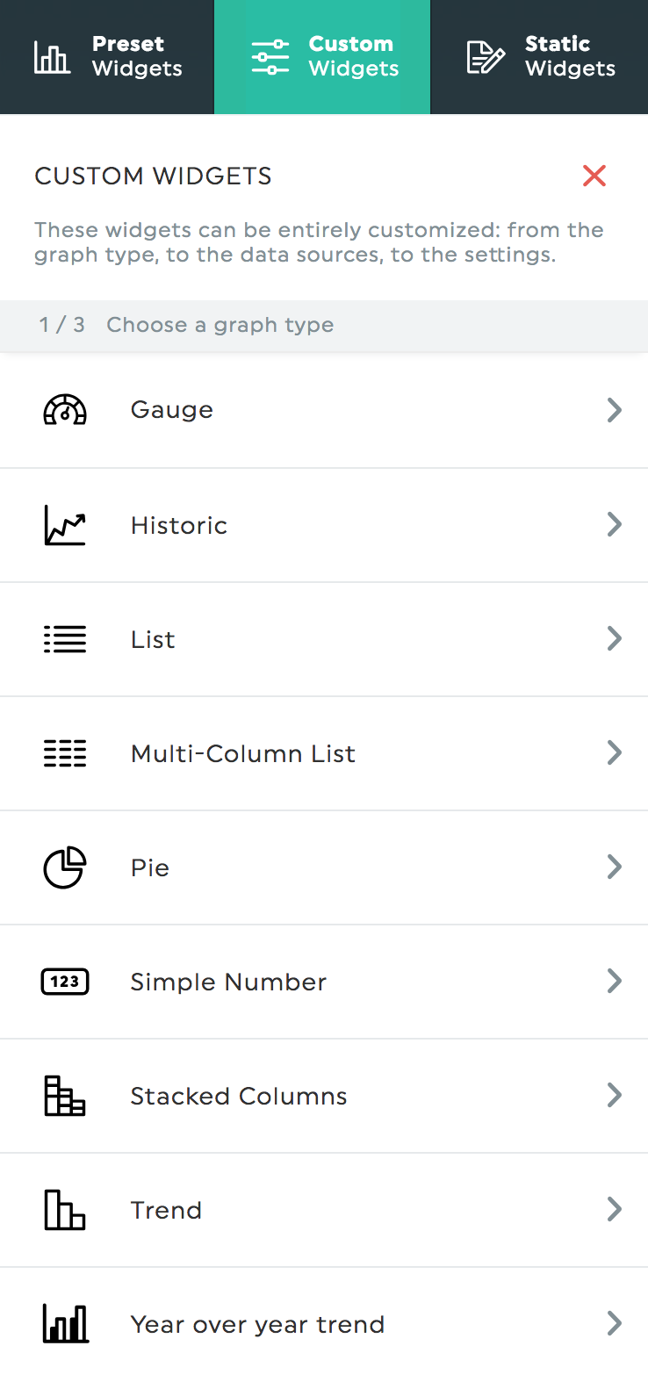Choose the List lines icon
Image resolution: width=648 pixels, height=1389 pixels.
[x=65, y=639]
